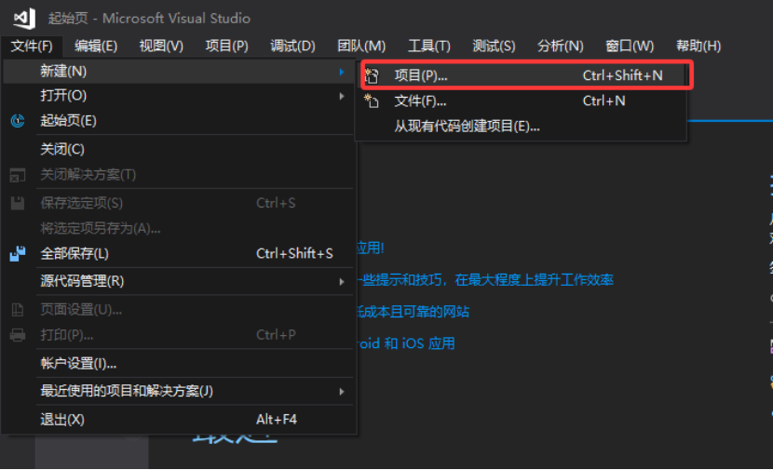
Task: Open the link ending 和 iOS 应用
Action: point(407,343)
